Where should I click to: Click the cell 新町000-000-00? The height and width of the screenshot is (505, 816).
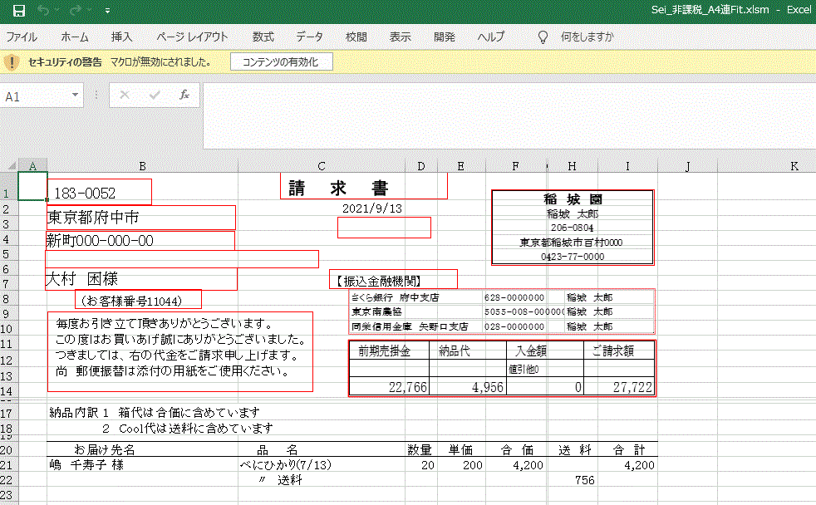pos(140,240)
